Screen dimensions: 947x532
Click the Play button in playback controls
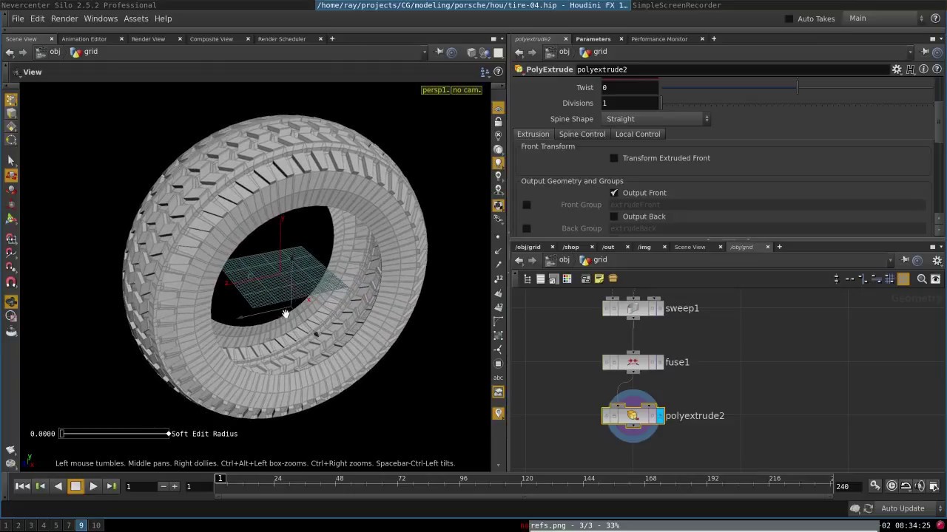pyautogui.click(x=92, y=485)
